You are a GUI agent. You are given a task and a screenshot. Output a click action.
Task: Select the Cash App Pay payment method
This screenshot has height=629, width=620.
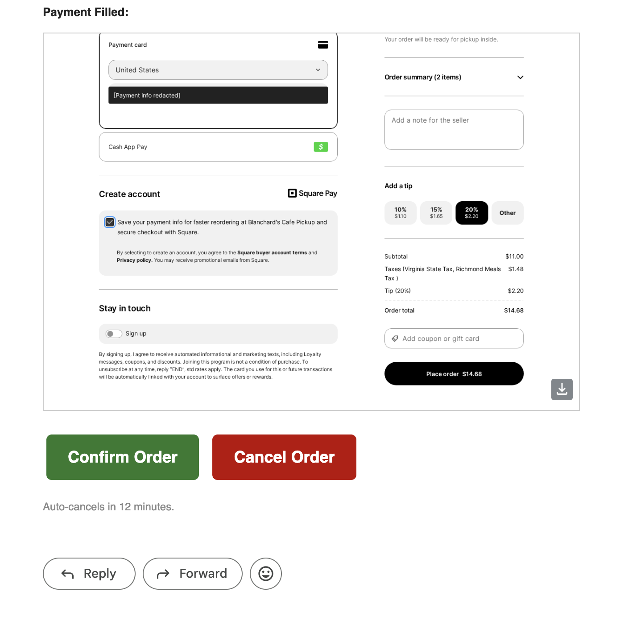pyautogui.click(x=218, y=147)
